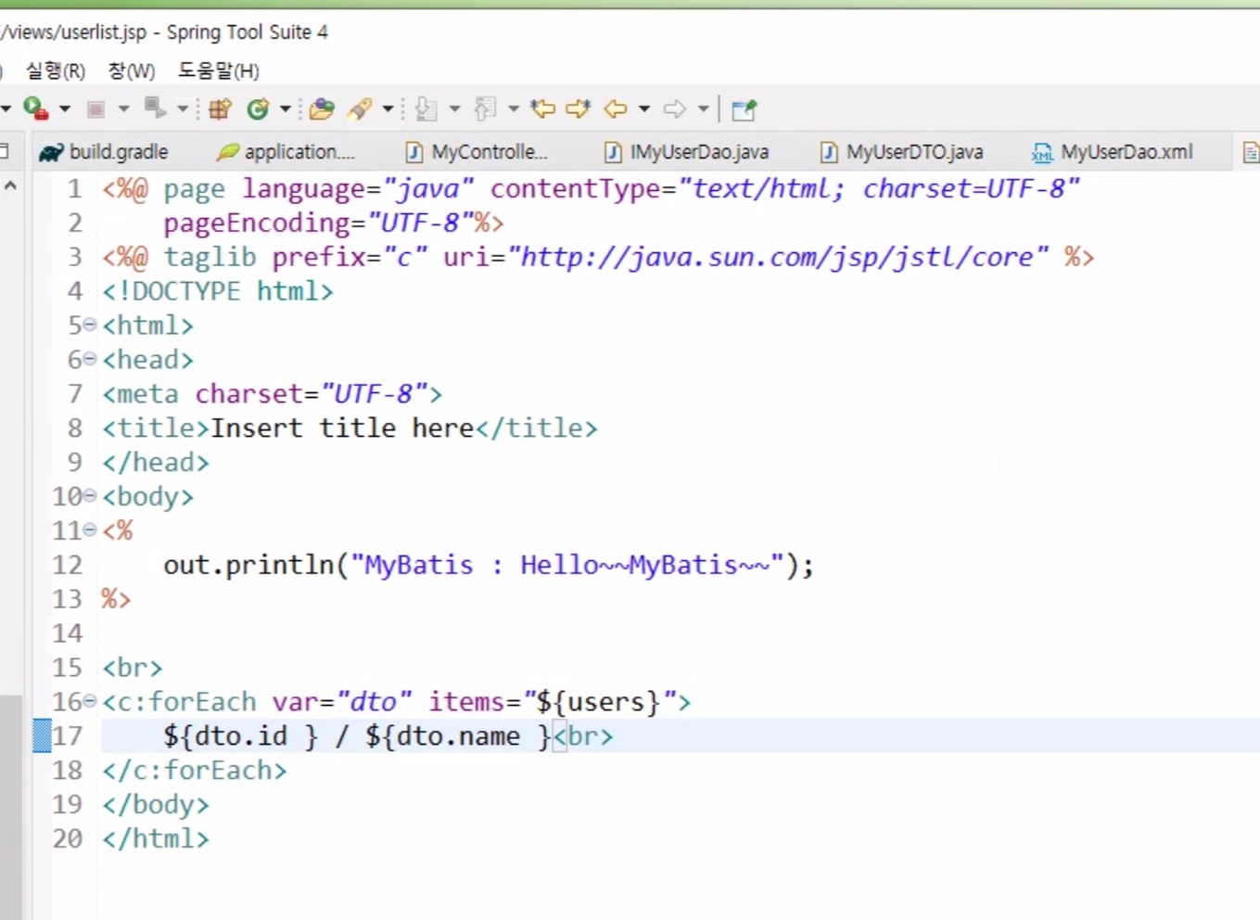Screen dimensions: 1260x920
Task: Click the New Java Package icon
Action: point(220,109)
